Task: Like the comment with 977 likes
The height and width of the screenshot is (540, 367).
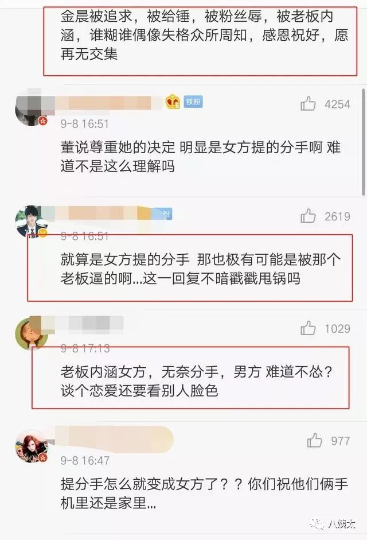Action: (x=314, y=441)
